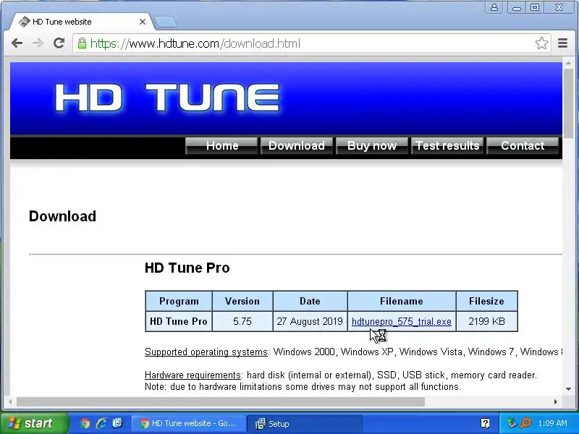The width and height of the screenshot is (579, 434).
Task: Click the Program column header
Action: pyautogui.click(x=179, y=301)
